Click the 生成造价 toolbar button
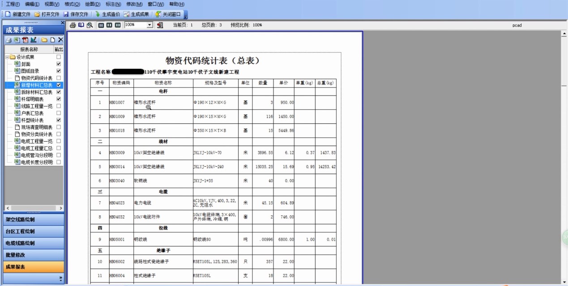568x286 pixels. pos(107,14)
